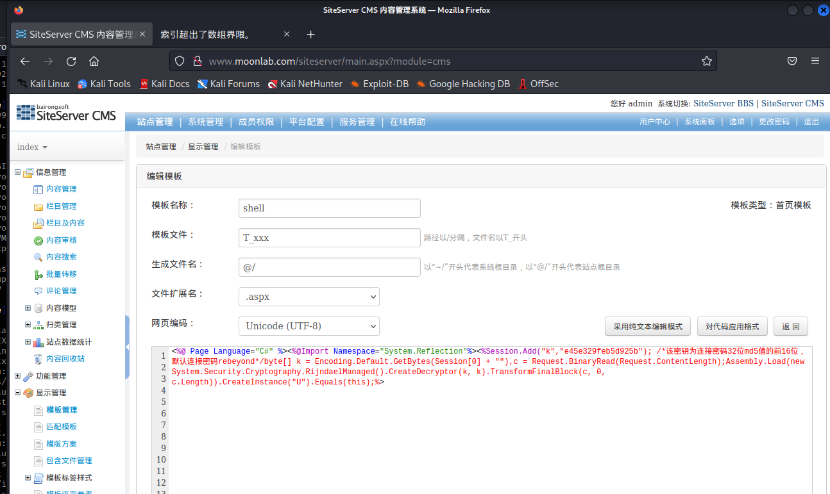Open Google Hacking DB bookmark

click(463, 84)
